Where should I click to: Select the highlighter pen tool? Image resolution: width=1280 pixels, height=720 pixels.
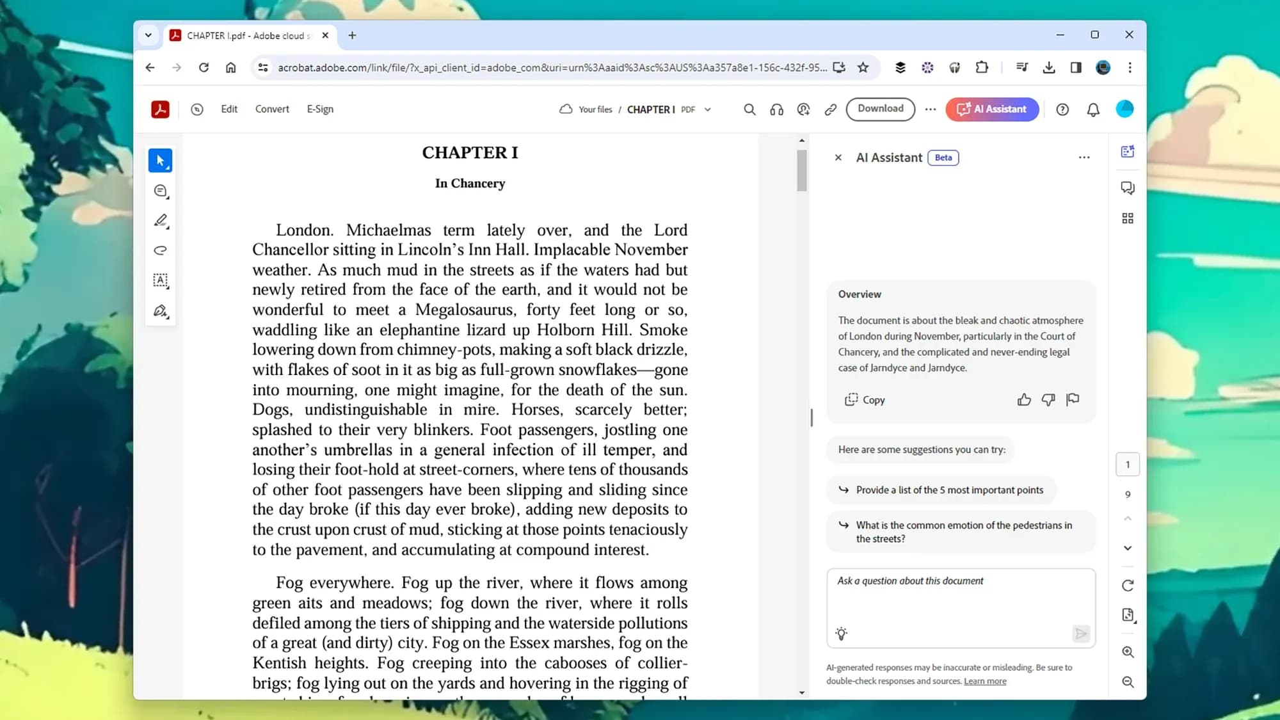[x=160, y=221]
